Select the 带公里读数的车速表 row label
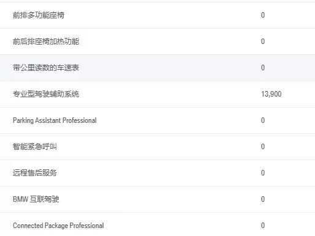The height and width of the screenshot is (236, 315). point(46,68)
